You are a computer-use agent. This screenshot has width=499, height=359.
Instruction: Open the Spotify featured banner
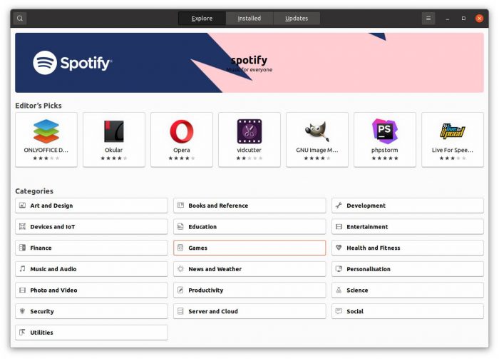tap(249, 63)
